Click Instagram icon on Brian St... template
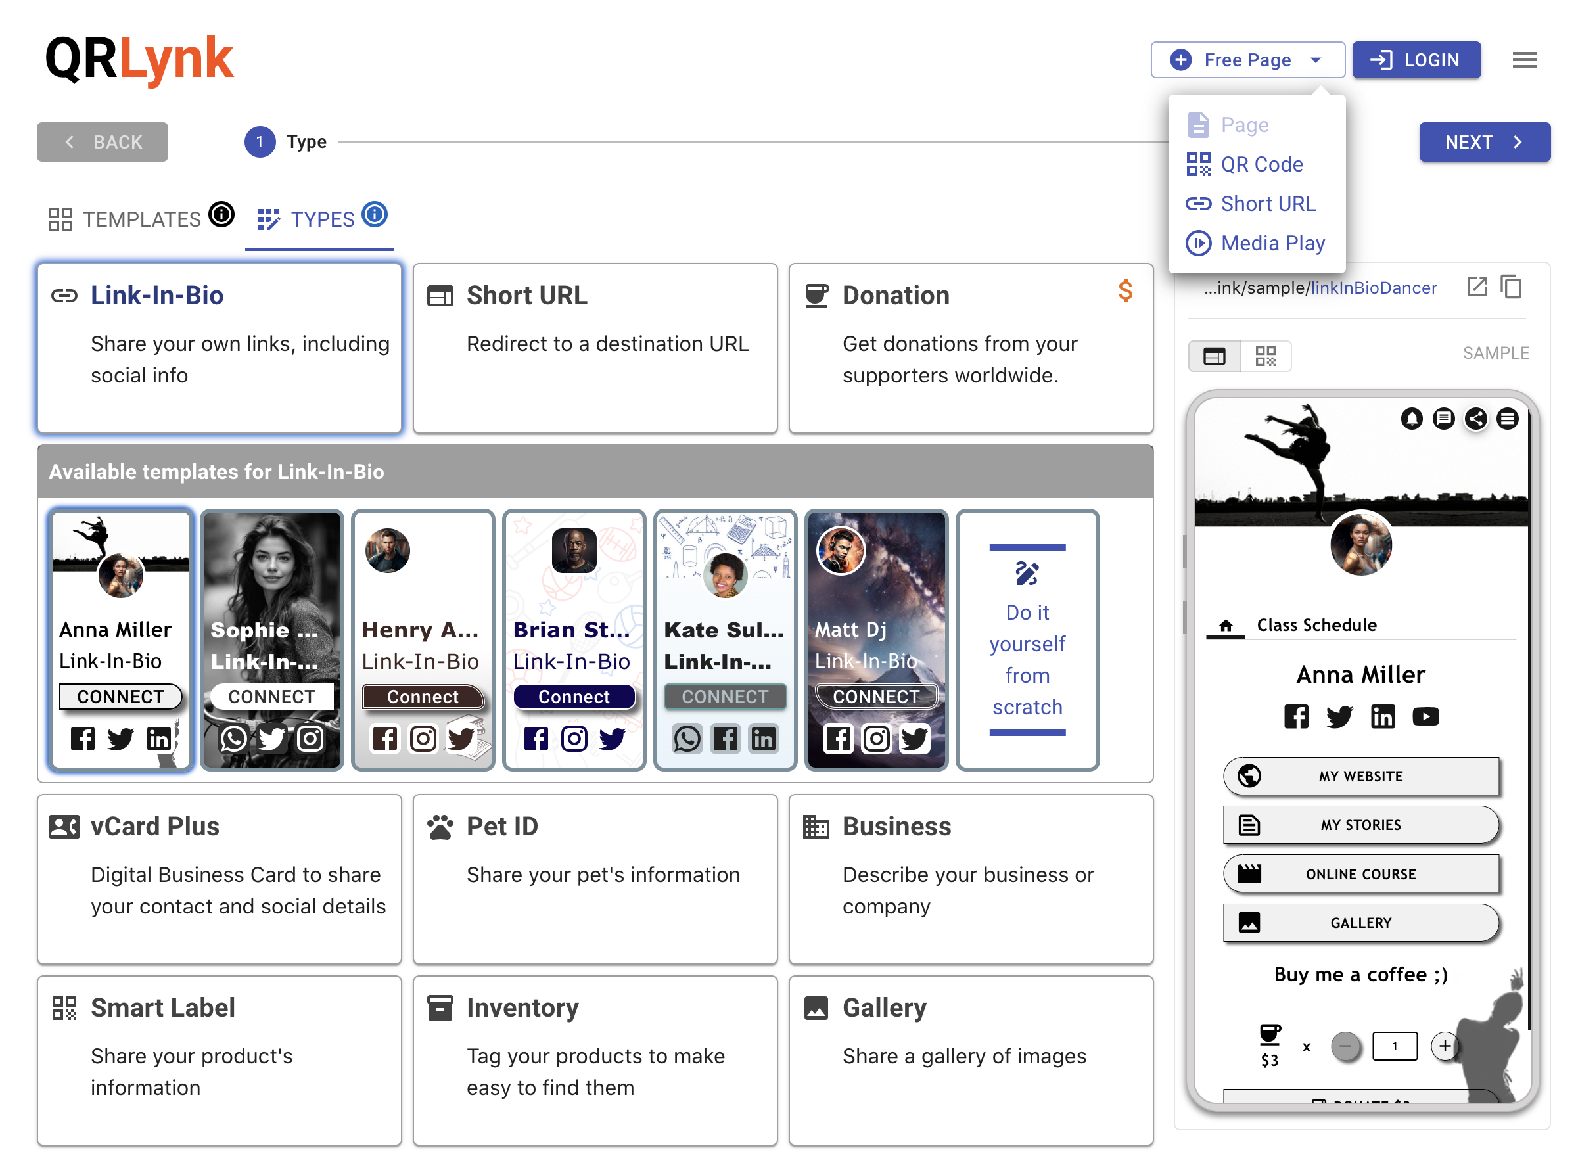Screen dimensions: 1576x1154 pos(574,739)
